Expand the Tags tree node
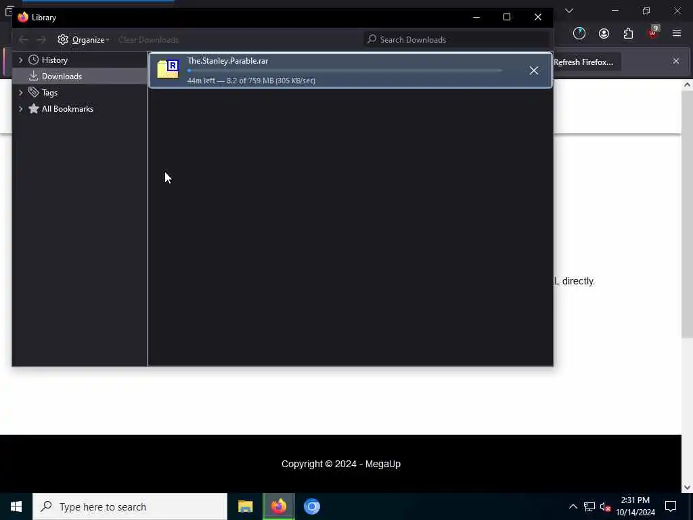 coord(20,92)
